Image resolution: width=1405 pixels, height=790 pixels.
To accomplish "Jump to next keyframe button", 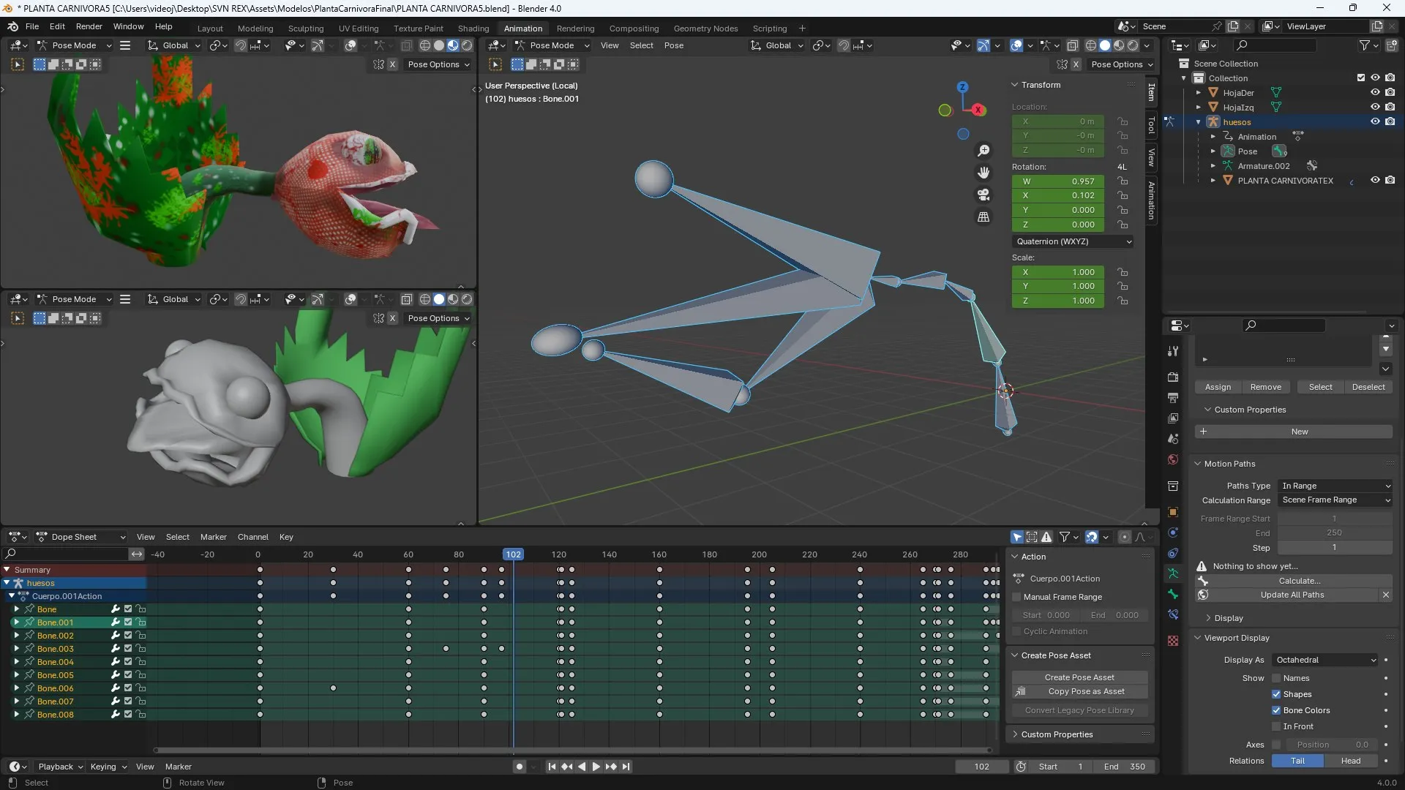I will coord(611,767).
